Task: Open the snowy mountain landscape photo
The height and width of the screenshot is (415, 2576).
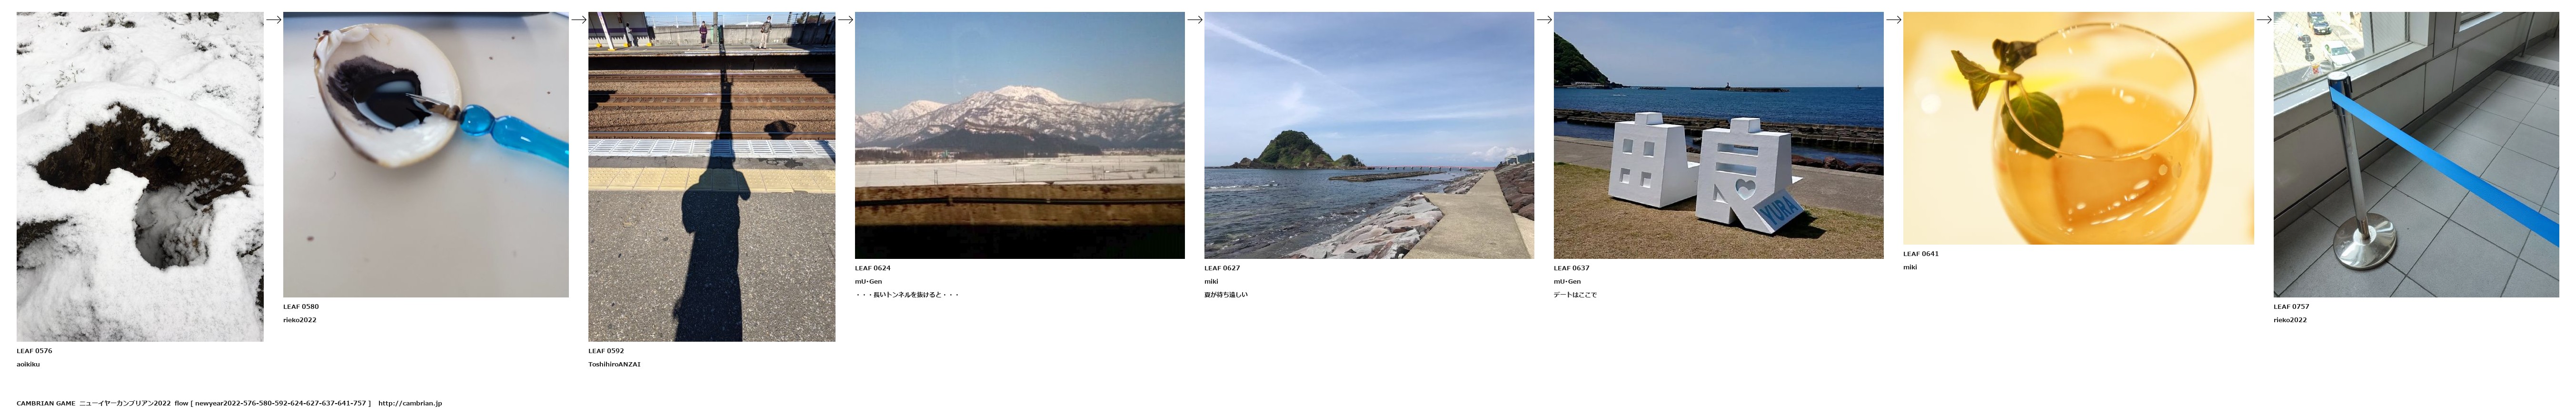Action: (x=1020, y=135)
